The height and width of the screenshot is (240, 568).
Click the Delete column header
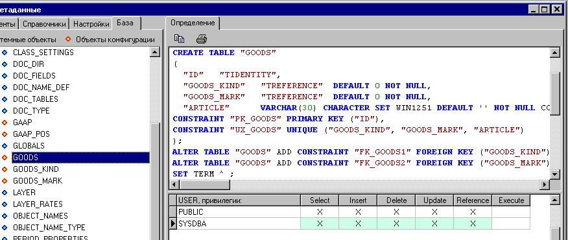pyautogui.click(x=396, y=200)
